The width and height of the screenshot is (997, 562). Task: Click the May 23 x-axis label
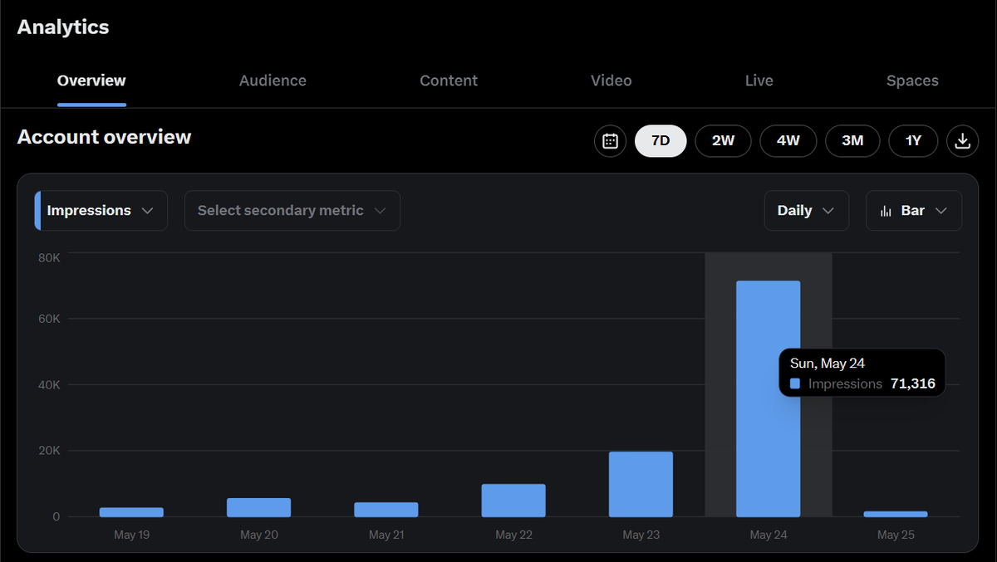pos(641,535)
